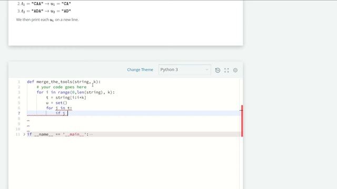This screenshot has height=189, width=337.
Task: Click the 'def merge_the_tools(string, k):' line
Action: point(64,82)
